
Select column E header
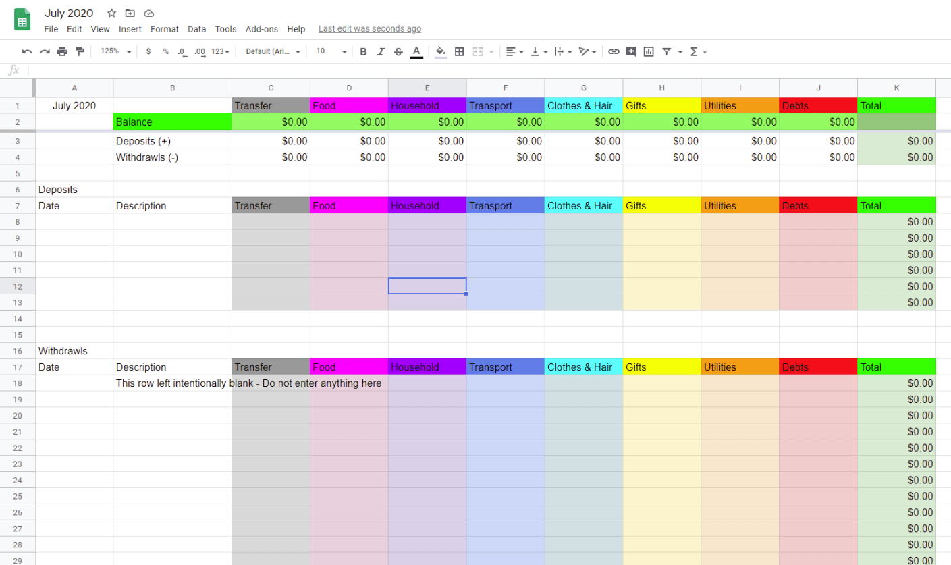pos(427,88)
